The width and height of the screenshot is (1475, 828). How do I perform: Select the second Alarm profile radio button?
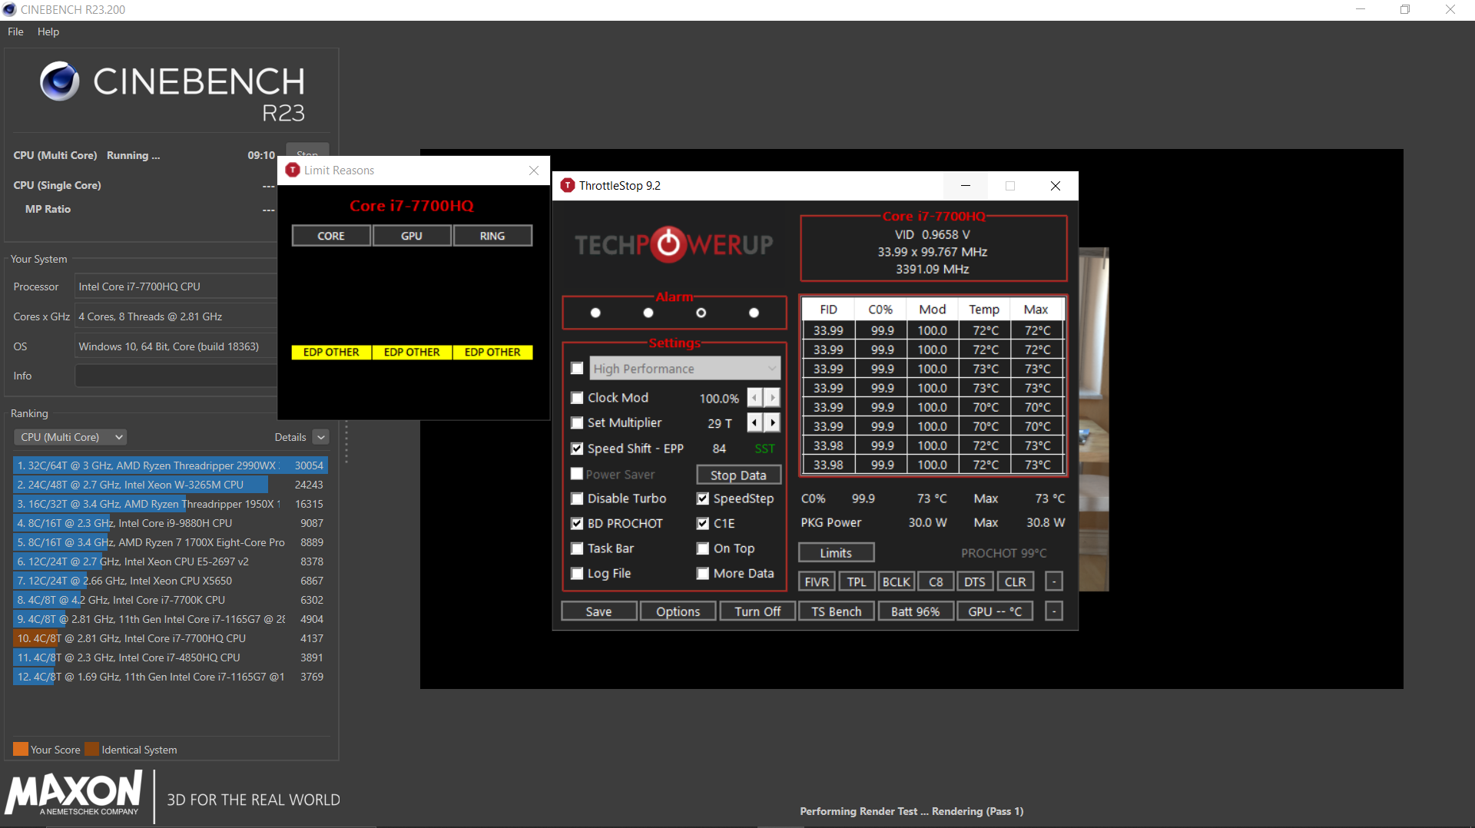pos(648,313)
